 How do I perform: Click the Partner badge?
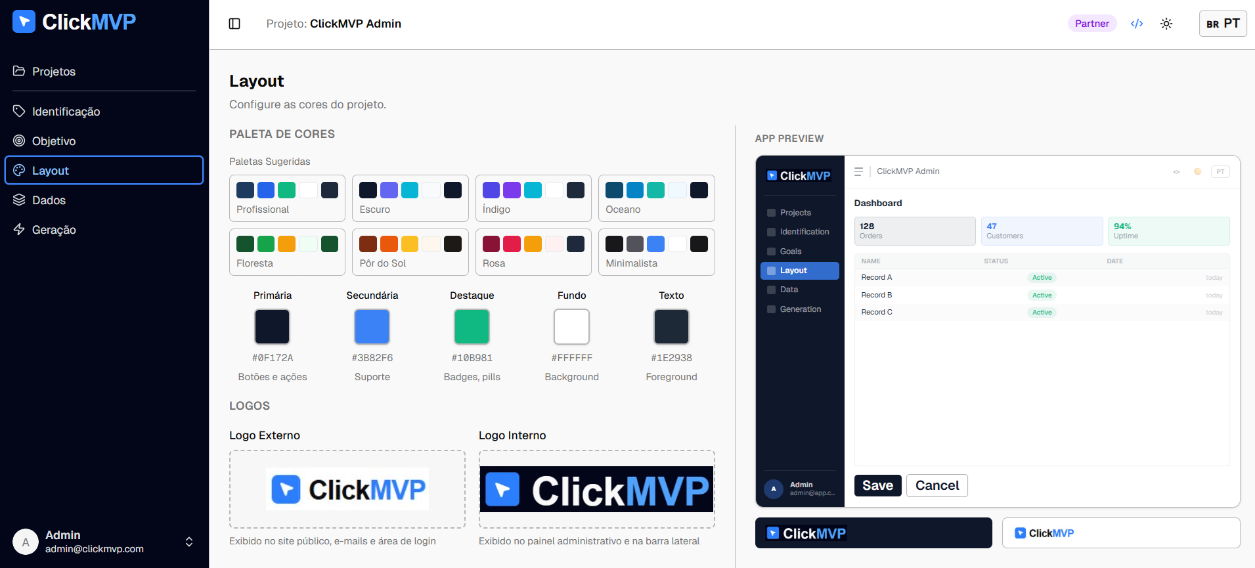[x=1092, y=24]
